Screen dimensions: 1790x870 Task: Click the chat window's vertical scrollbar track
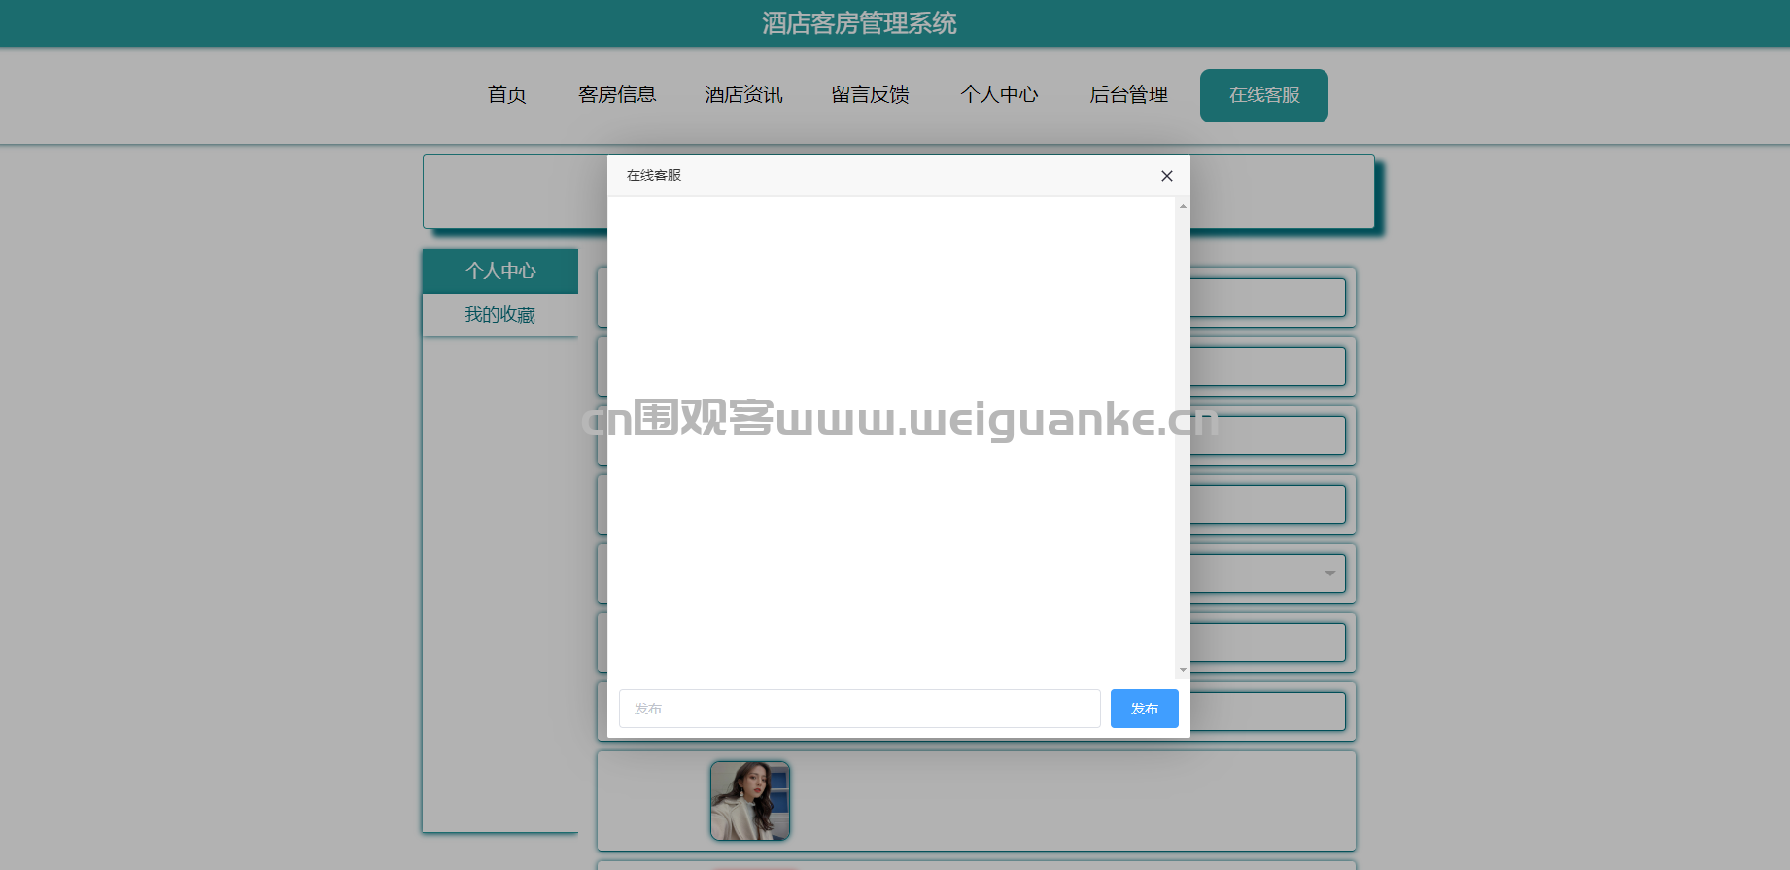tap(1183, 437)
